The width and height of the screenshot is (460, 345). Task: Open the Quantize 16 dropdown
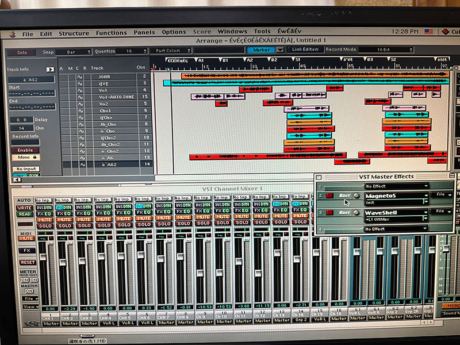(132, 51)
